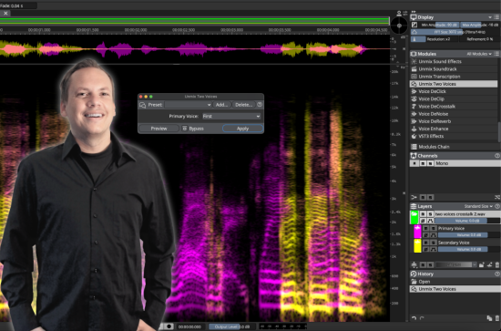This screenshot has height=331, width=501.
Task: Click the Preview button
Action: (x=158, y=129)
